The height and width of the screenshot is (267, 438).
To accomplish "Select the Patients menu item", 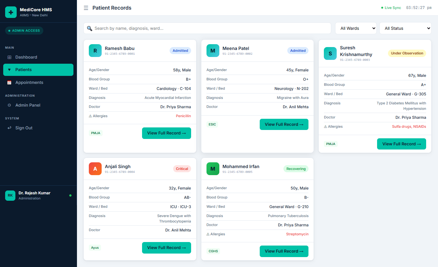I will click(38, 70).
